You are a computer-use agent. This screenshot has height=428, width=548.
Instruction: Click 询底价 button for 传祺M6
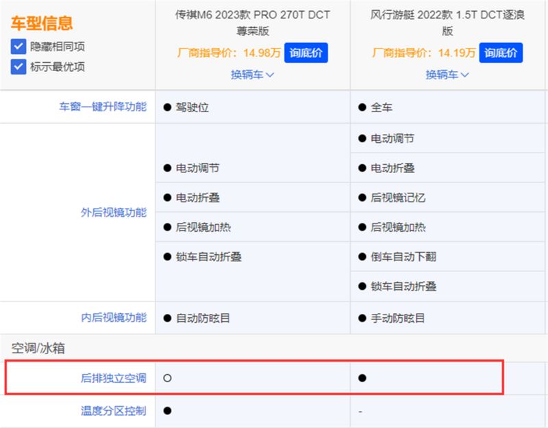[x=306, y=53]
